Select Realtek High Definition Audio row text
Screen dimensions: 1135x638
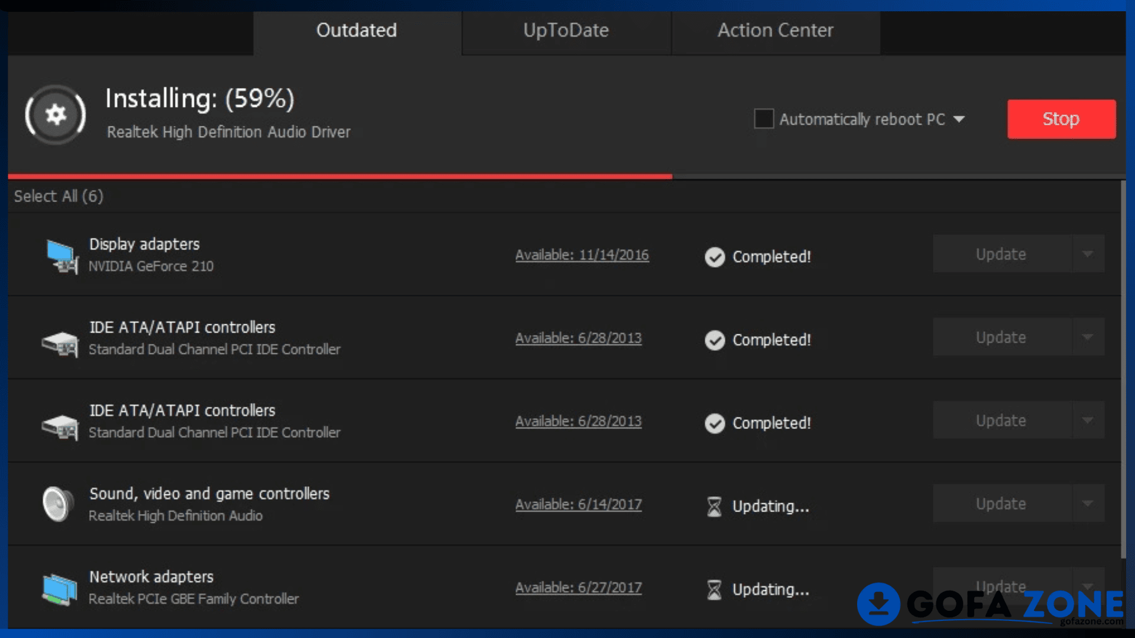(176, 516)
